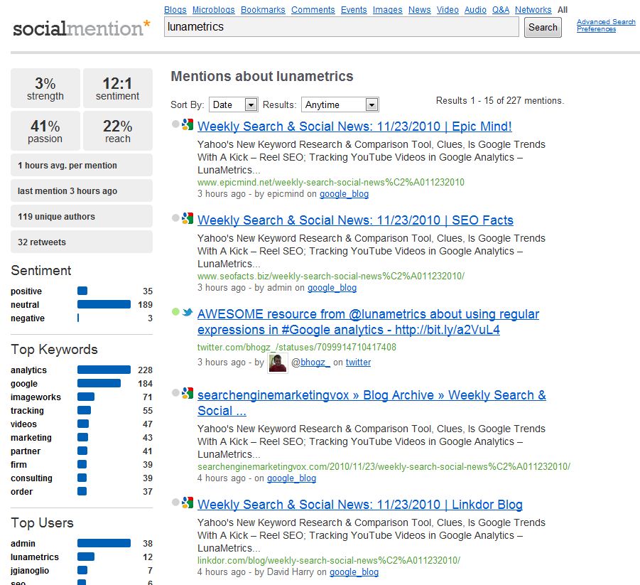Image resolution: width=640 pixels, height=585 pixels.
Task: Select google keyword bar
Action: pos(99,383)
